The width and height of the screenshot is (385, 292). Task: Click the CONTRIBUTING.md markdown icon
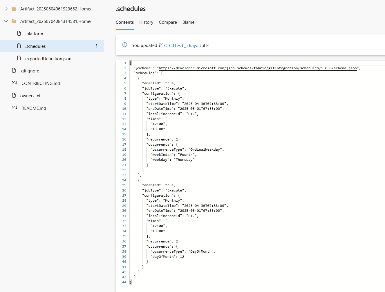(14, 83)
